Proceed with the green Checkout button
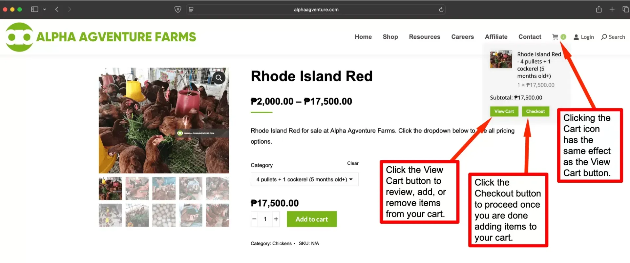Viewport: 630px width, 263px height. point(535,111)
